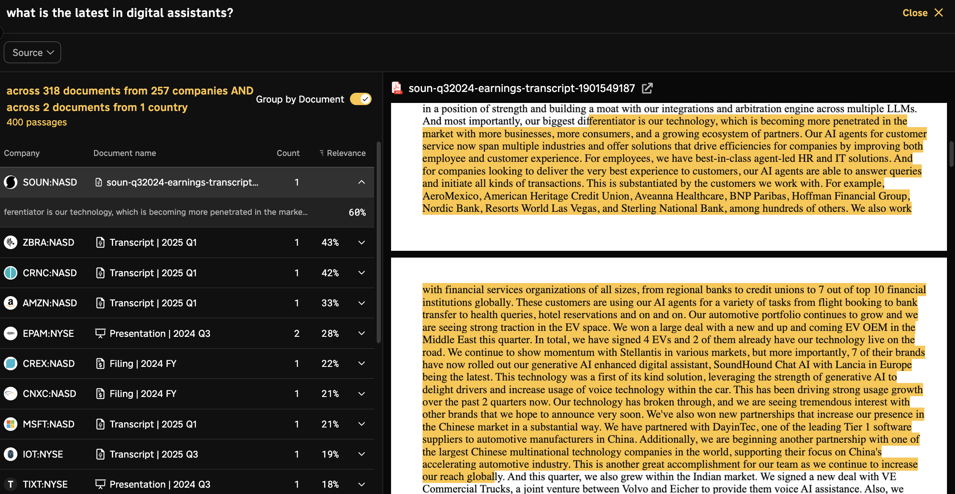The height and width of the screenshot is (494, 955).
Task: Click the Microsoft company logo icon
Action: pyautogui.click(x=11, y=424)
